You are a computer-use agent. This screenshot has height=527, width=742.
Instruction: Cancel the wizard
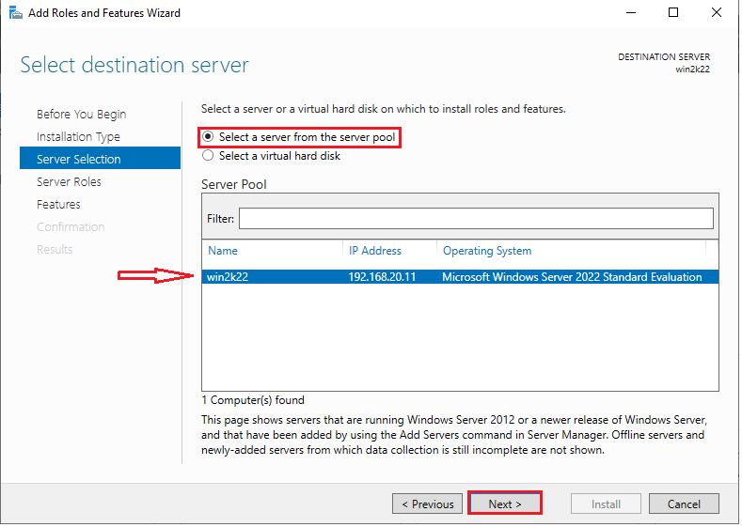(684, 504)
